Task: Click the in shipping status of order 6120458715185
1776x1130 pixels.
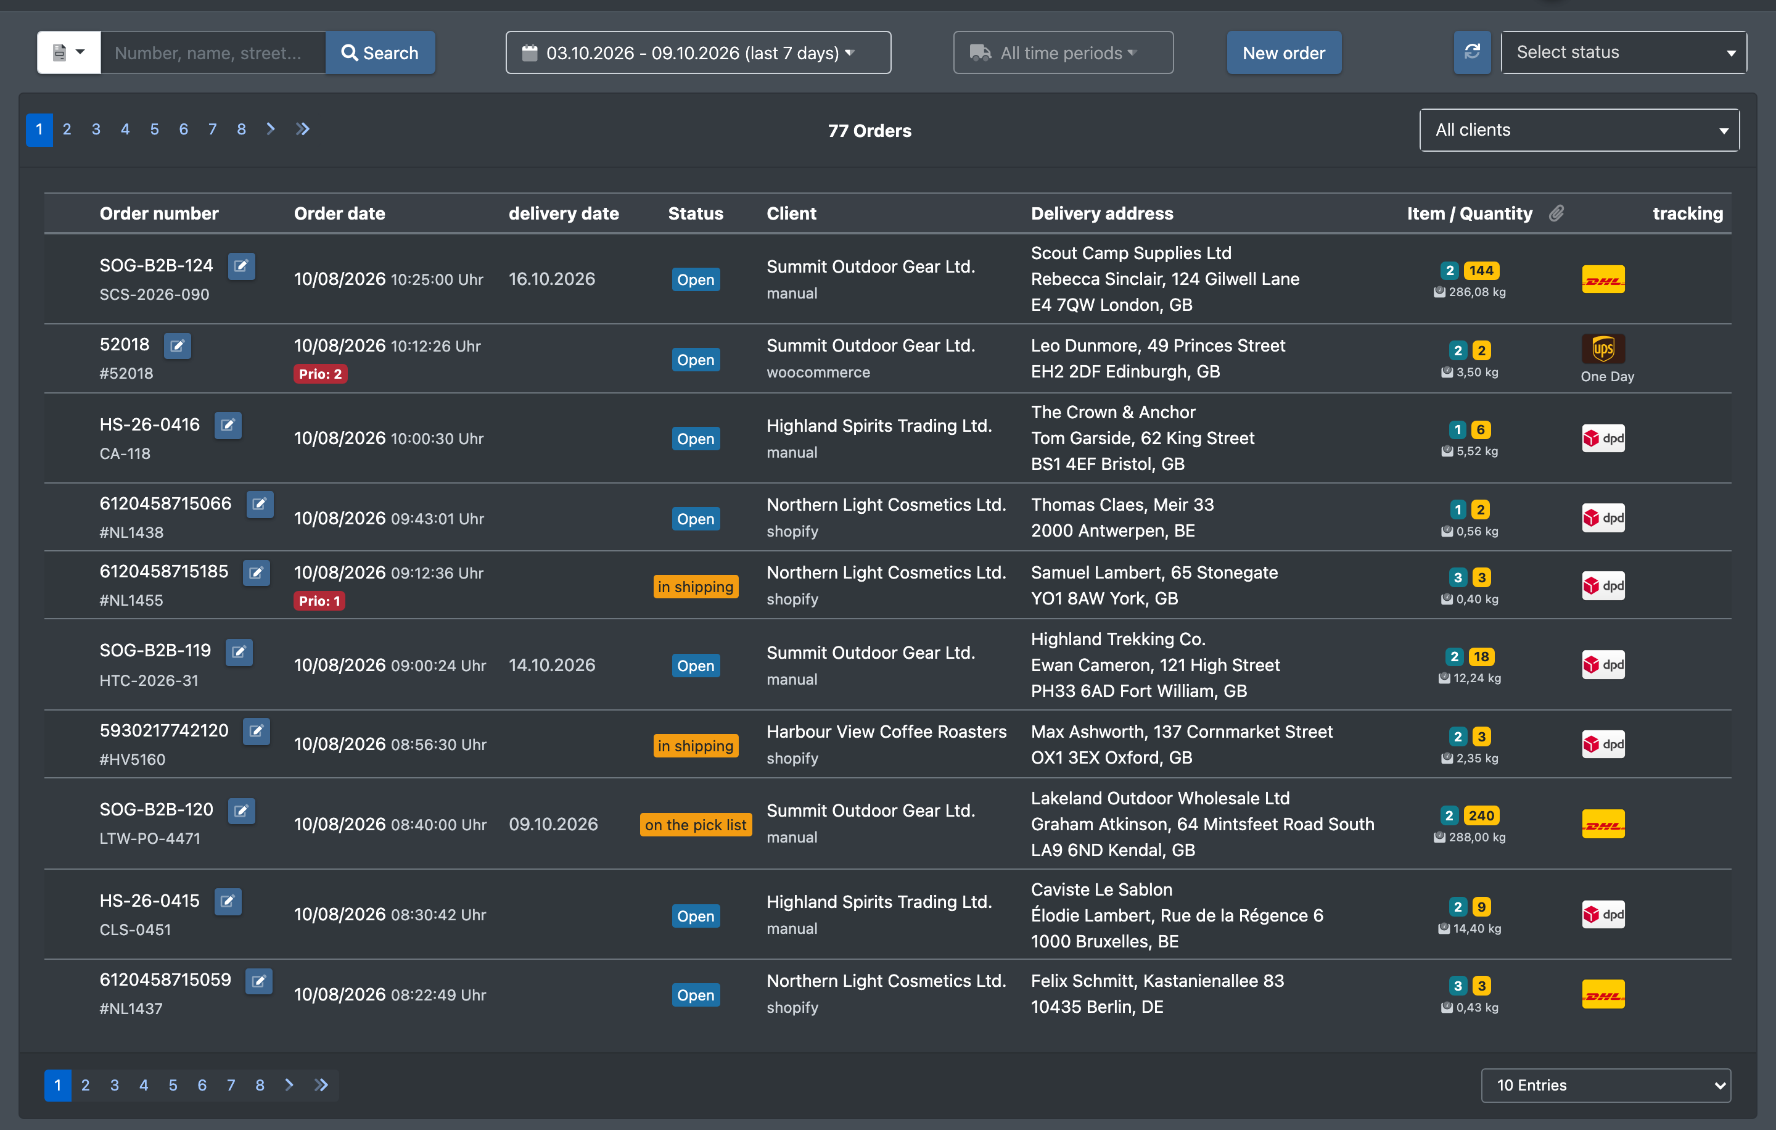Action: (696, 587)
